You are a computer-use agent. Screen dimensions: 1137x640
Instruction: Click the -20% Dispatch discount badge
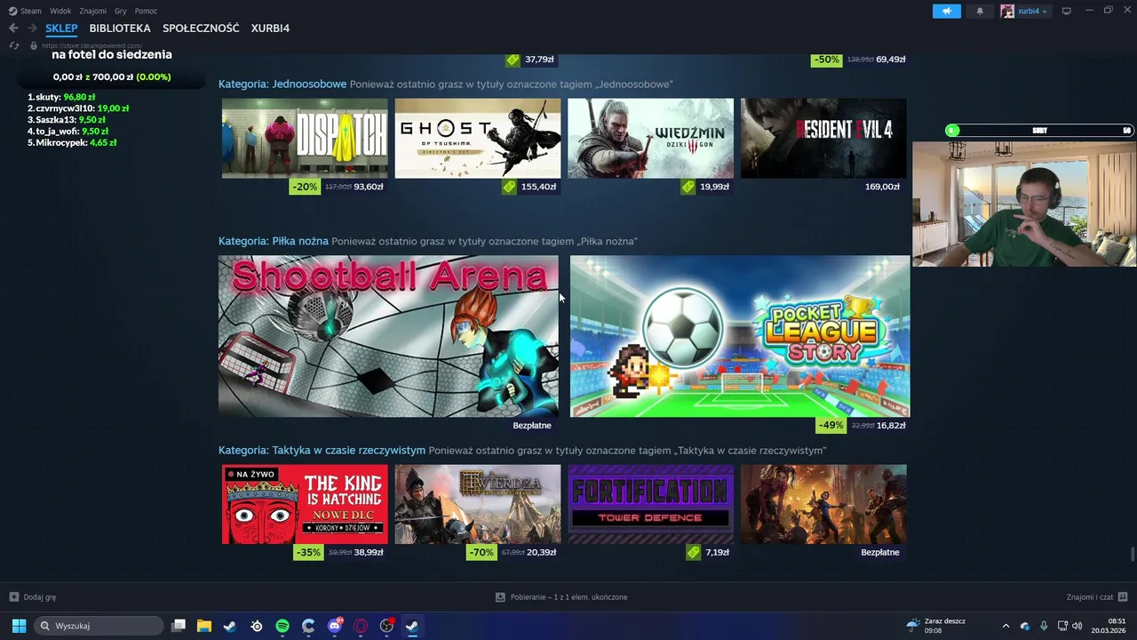click(305, 187)
